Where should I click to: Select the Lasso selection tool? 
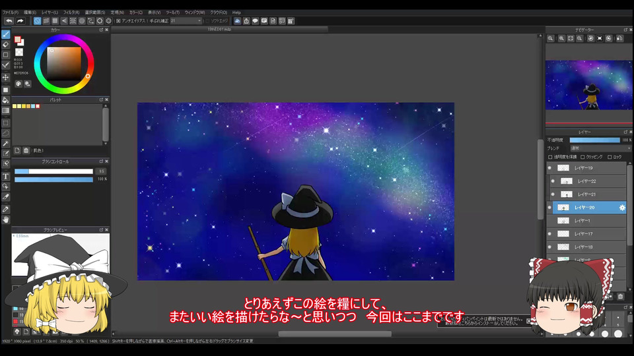click(6, 133)
